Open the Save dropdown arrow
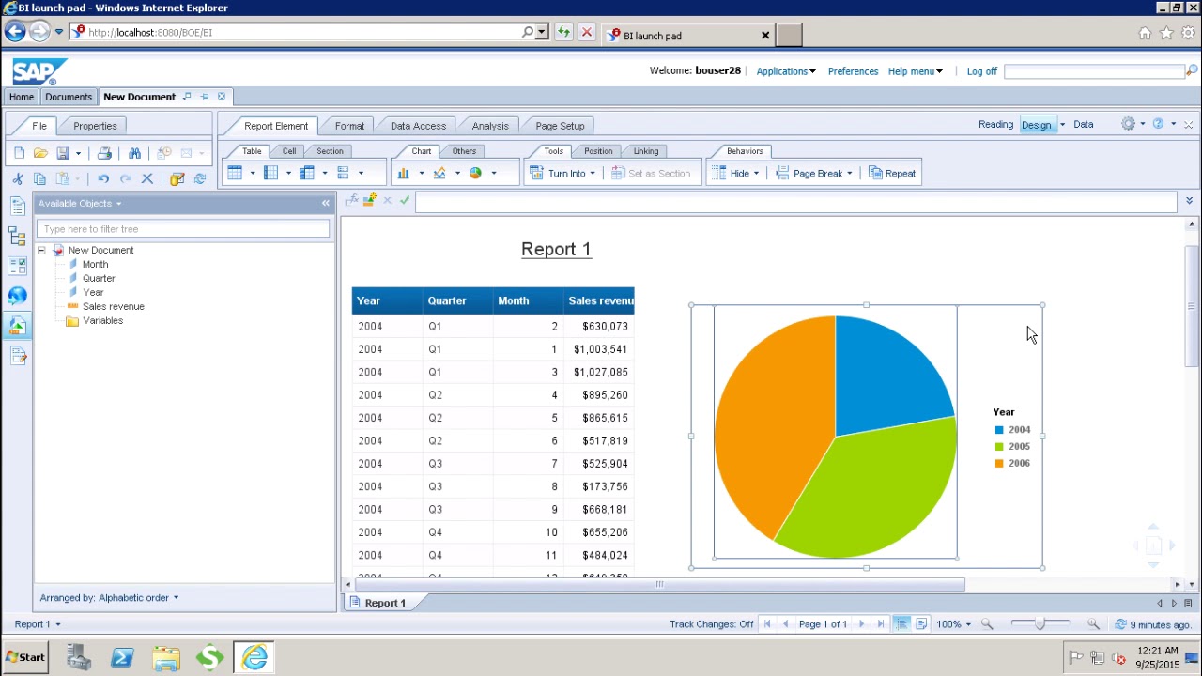 coord(78,154)
